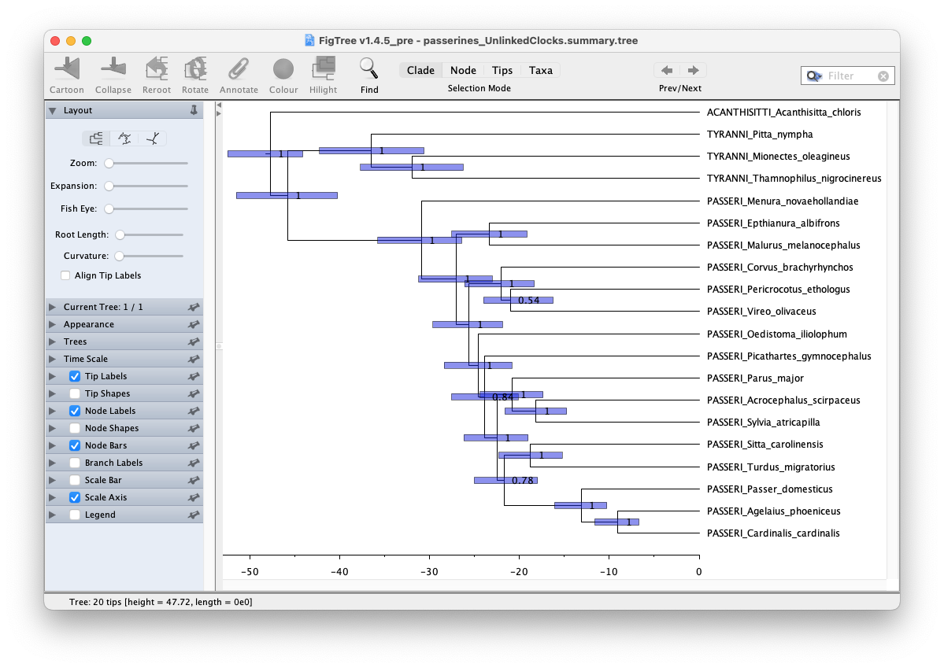Image resolution: width=944 pixels, height=668 pixels.
Task: Click pin icon on Time Scale row
Action: 194,360
